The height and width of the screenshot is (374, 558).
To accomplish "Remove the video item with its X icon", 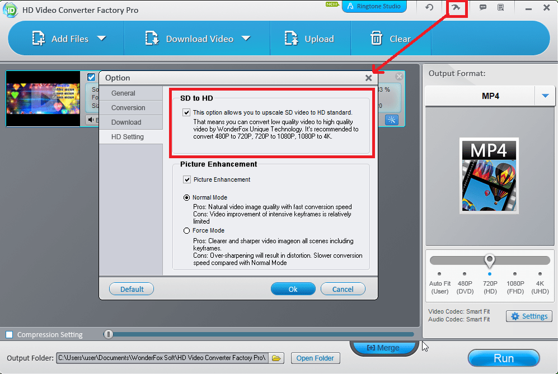I will 399,76.
